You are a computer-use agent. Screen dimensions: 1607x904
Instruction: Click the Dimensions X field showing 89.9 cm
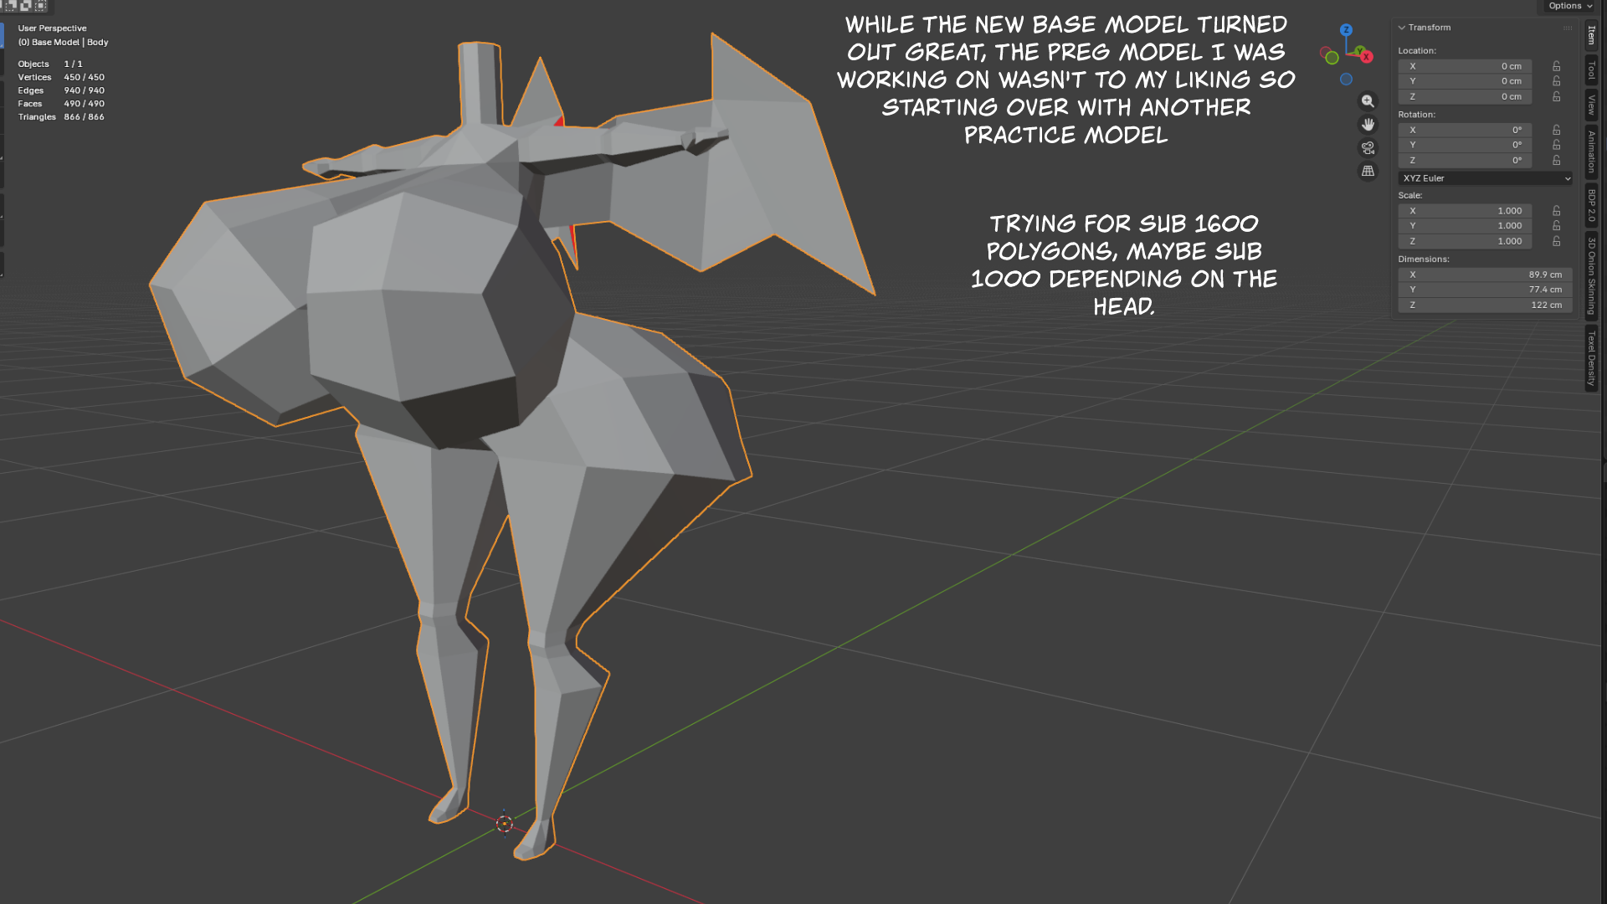[1485, 275]
